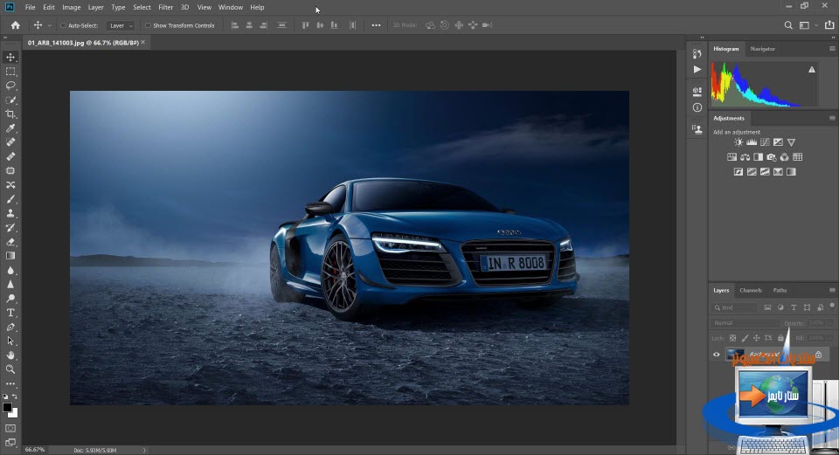The height and width of the screenshot is (455, 839).
Task: Select the Crop tool
Action: coord(10,114)
